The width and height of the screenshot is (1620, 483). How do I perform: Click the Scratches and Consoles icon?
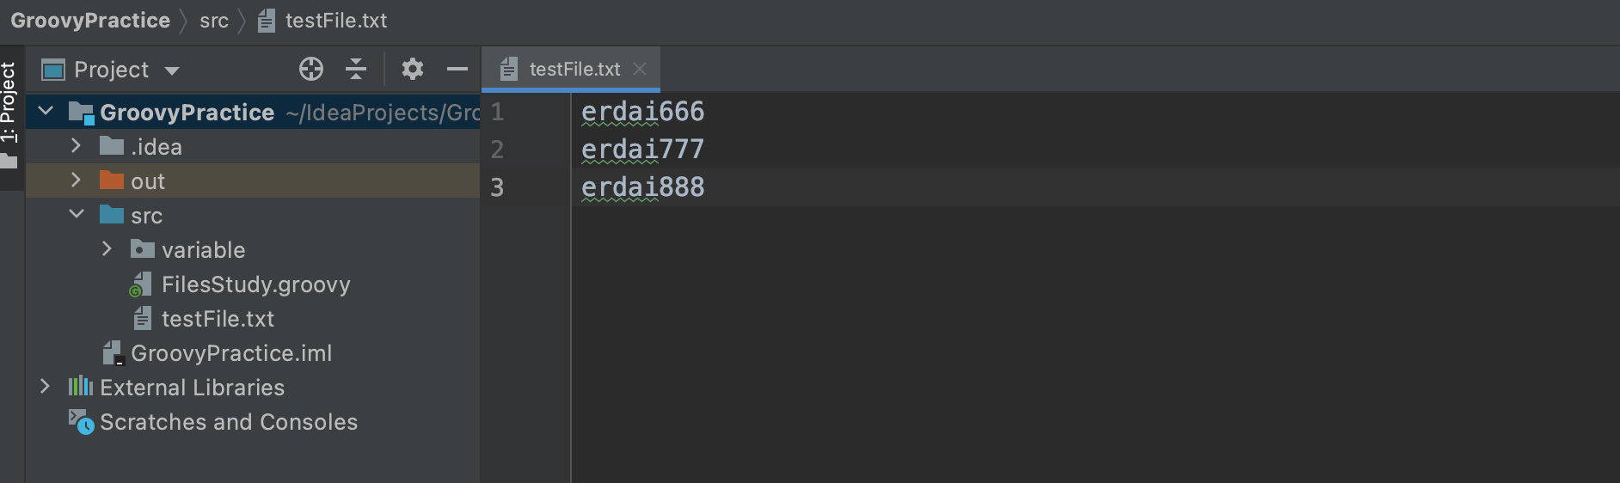pyautogui.click(x=81, y=422)
